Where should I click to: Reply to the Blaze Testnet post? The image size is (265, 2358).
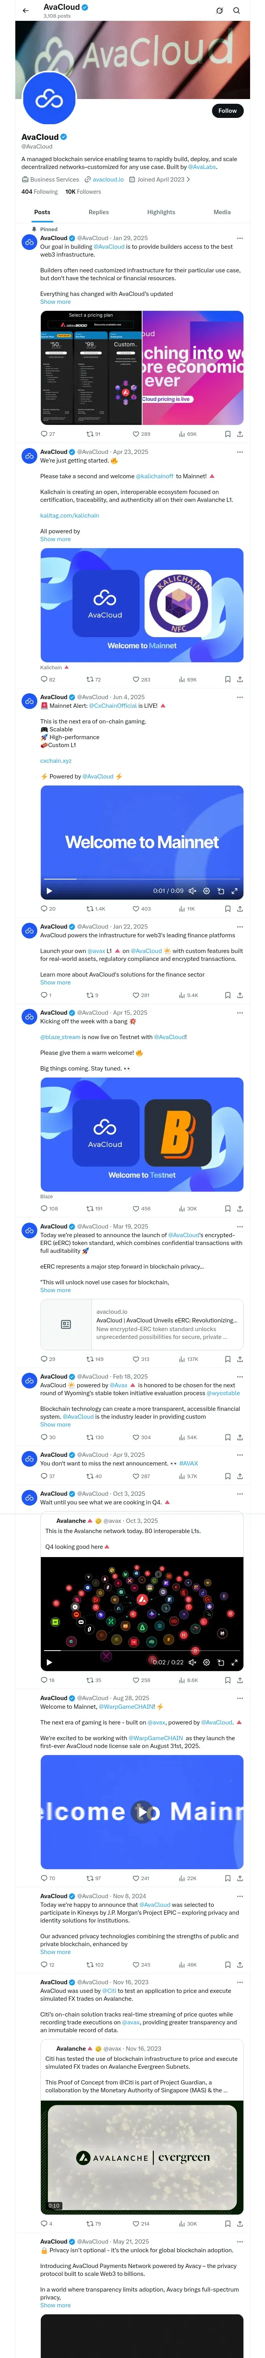point(44,1208)
